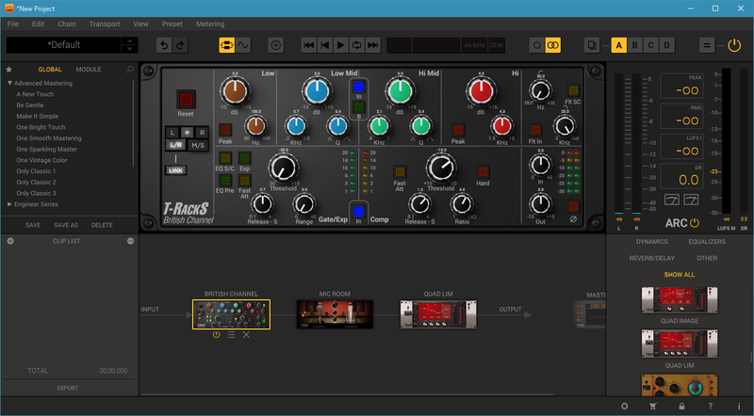Skip to the end of playback
The height and width of the screenshot is (416, 754).
(372, 45)
